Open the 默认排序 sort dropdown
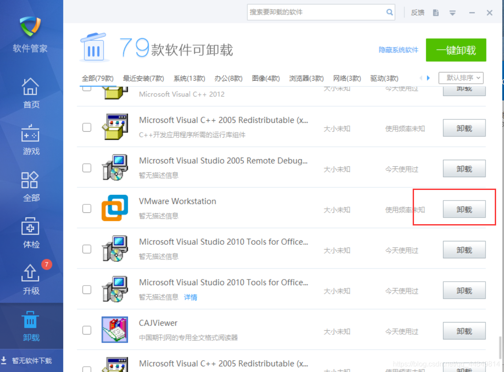The height and width of the screenshot is (372, 504). point(461,78)
